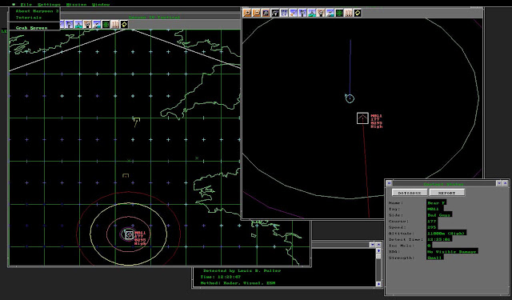The width and height of the screenshot is (512, 300).
Task: Click radar tower icon in tactical map toolbar
Action: click(69, 24)
